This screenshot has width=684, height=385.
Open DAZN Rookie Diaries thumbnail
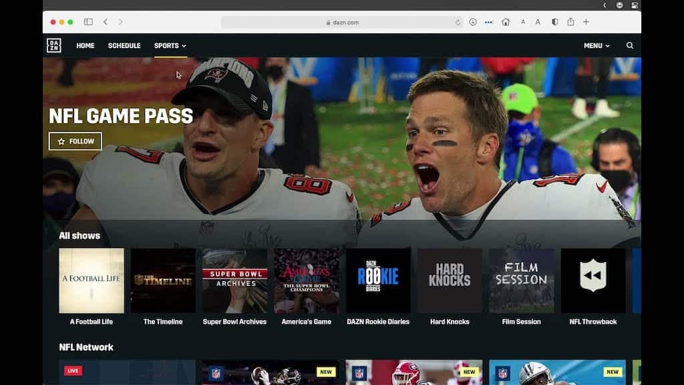(378, 281)
